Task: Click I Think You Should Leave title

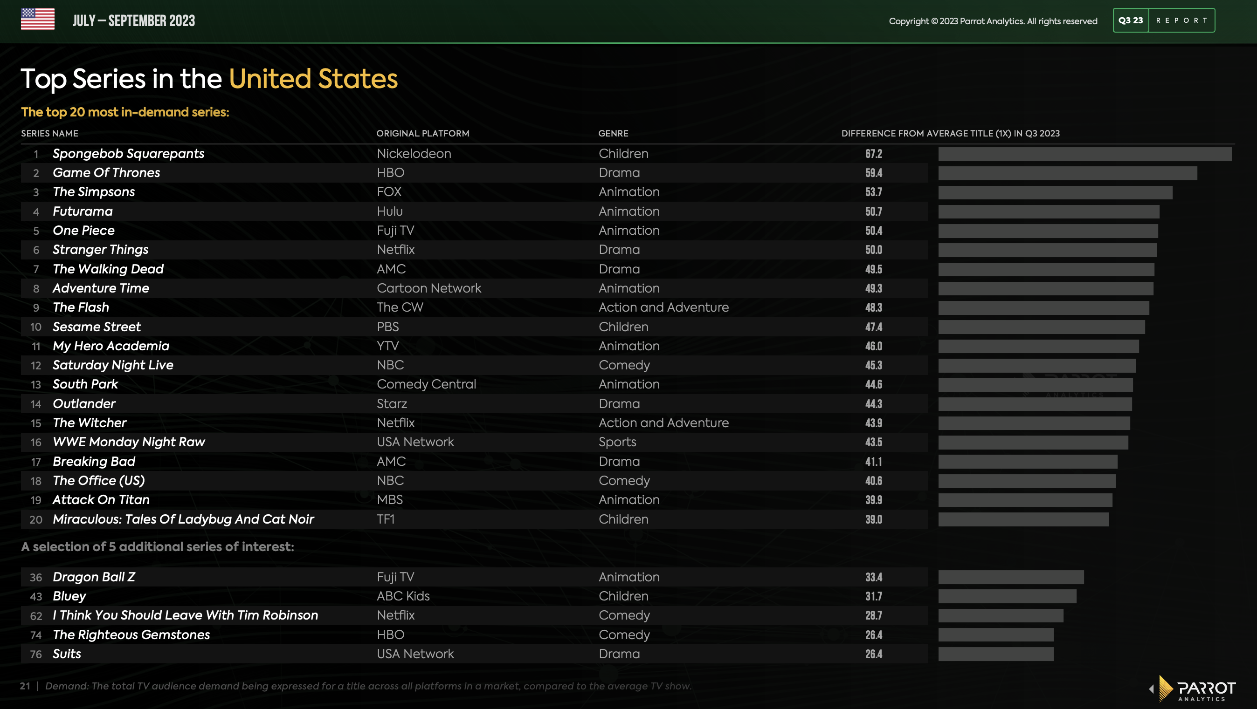Action: coord(186,615)
